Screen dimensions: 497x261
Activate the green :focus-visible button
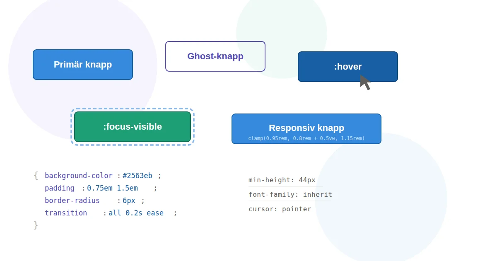pyautogui.click(x=133, y=127)
